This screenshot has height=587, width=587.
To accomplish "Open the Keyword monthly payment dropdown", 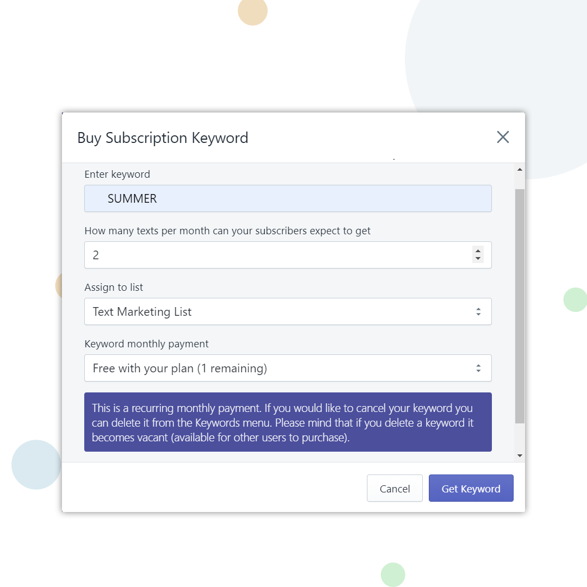I will [288, 368].
